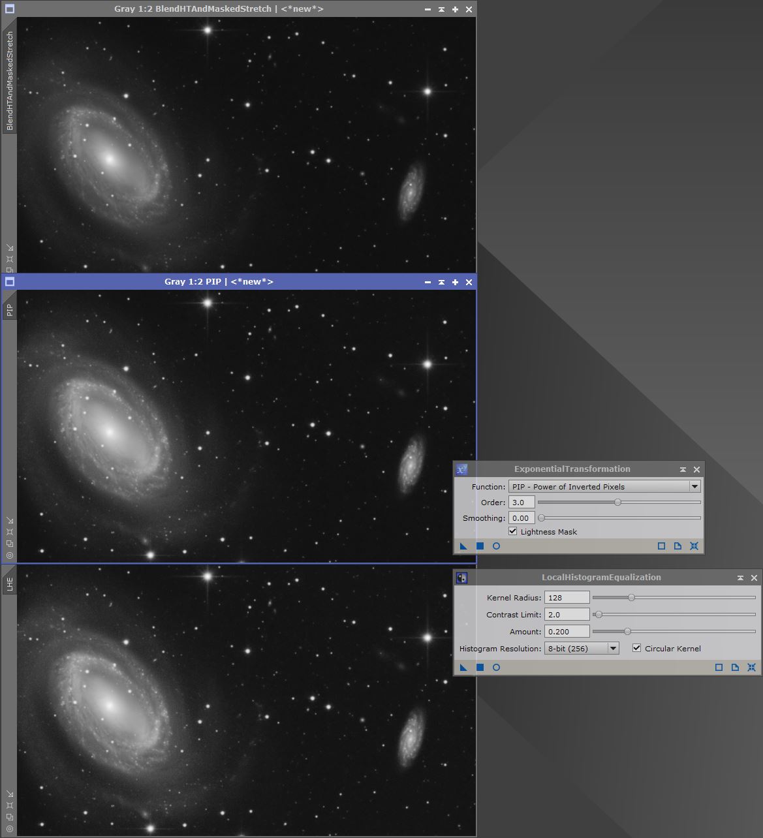Reset the ExponentialTransformation parameters

point(694,546)
